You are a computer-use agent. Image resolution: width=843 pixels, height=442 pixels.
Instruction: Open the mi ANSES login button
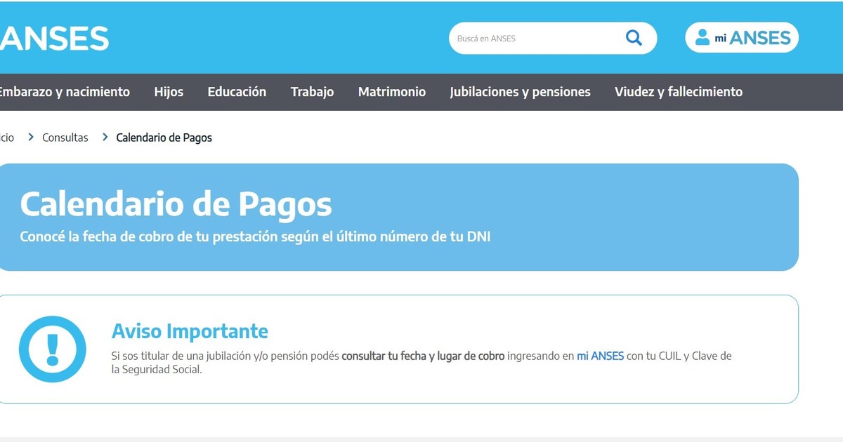point(741,38)
